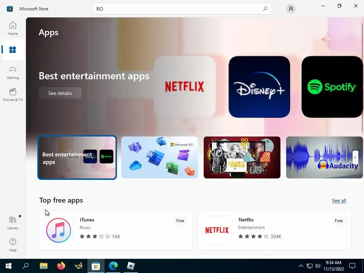Click See all for Top free apps
This screenshot has width=364, height=273.
coord(339,200)
